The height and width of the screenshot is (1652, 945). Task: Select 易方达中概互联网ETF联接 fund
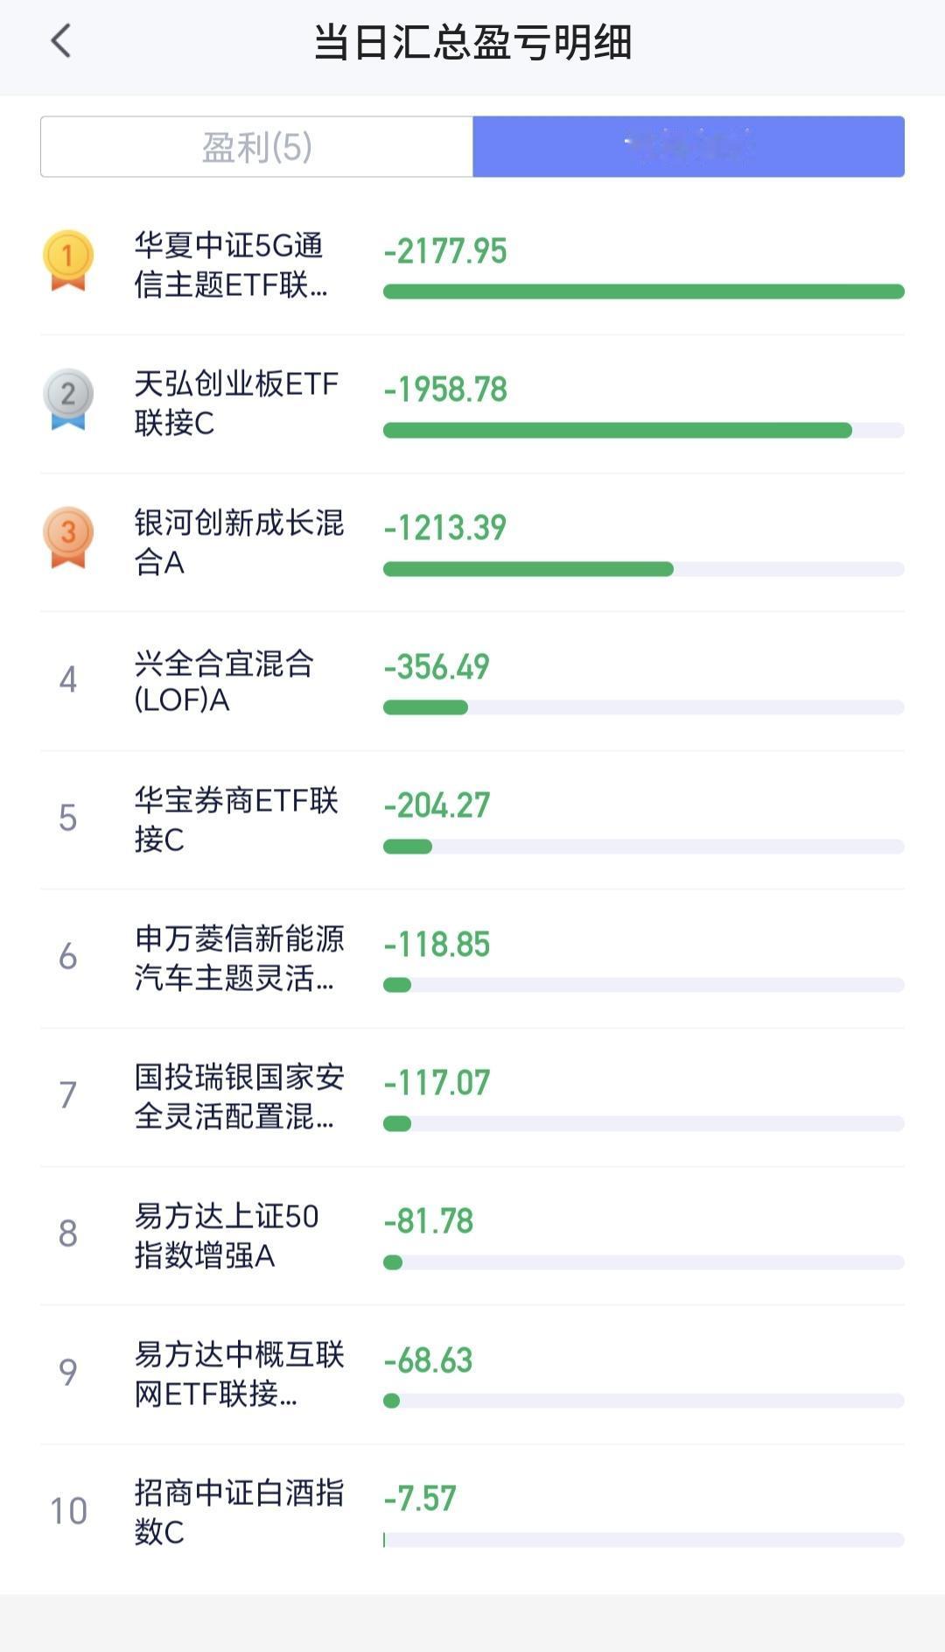pos(239,1374)
